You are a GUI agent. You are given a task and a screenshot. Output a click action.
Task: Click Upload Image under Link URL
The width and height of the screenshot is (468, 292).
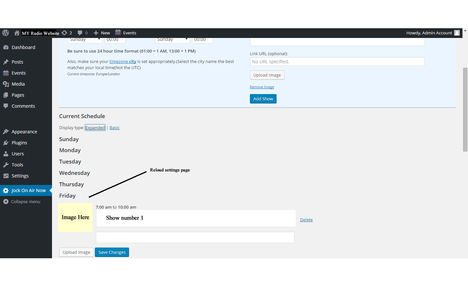(267, 75)
